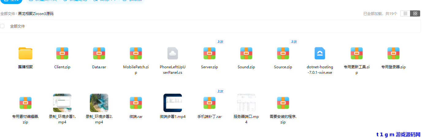Click the Data.rar file name label
The height and width of the screenshot is (139, 422).
coord(99,67)
